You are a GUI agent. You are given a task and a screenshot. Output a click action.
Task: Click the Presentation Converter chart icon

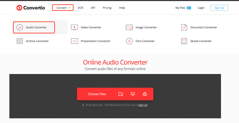(x=74, y=41)
